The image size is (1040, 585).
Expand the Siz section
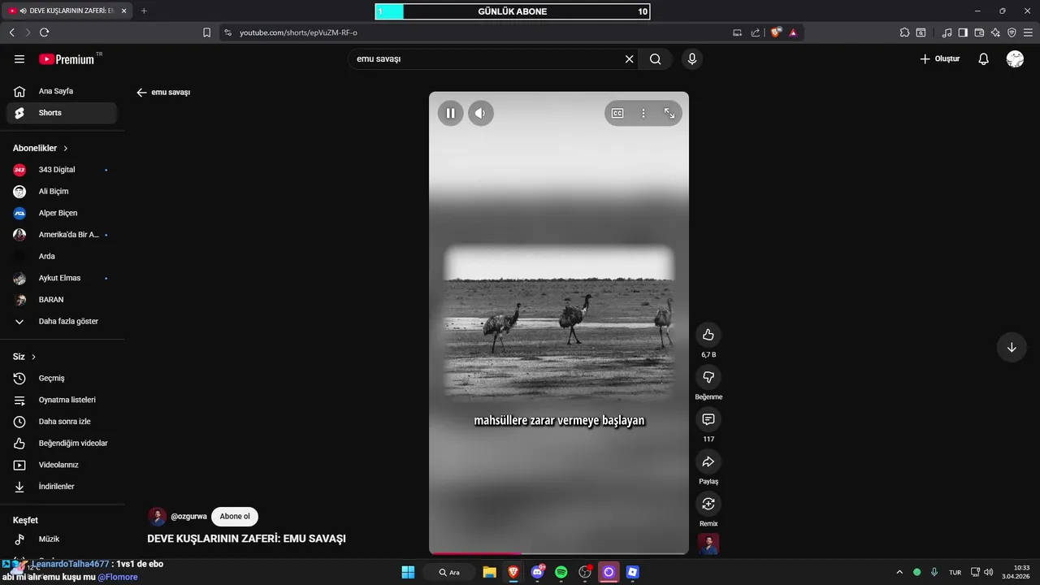coord(24,357)
